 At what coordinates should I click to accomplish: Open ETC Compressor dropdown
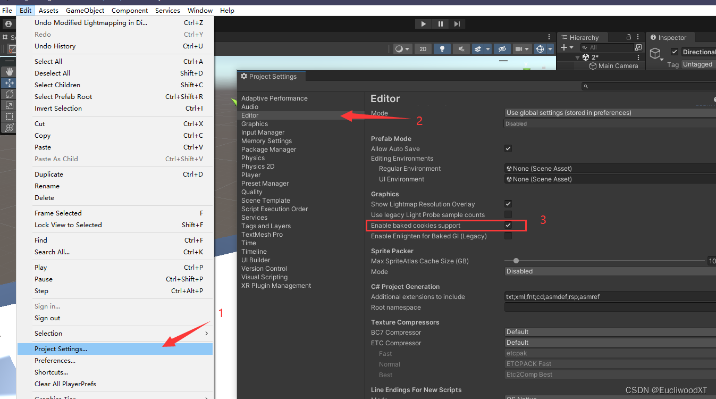610,343
